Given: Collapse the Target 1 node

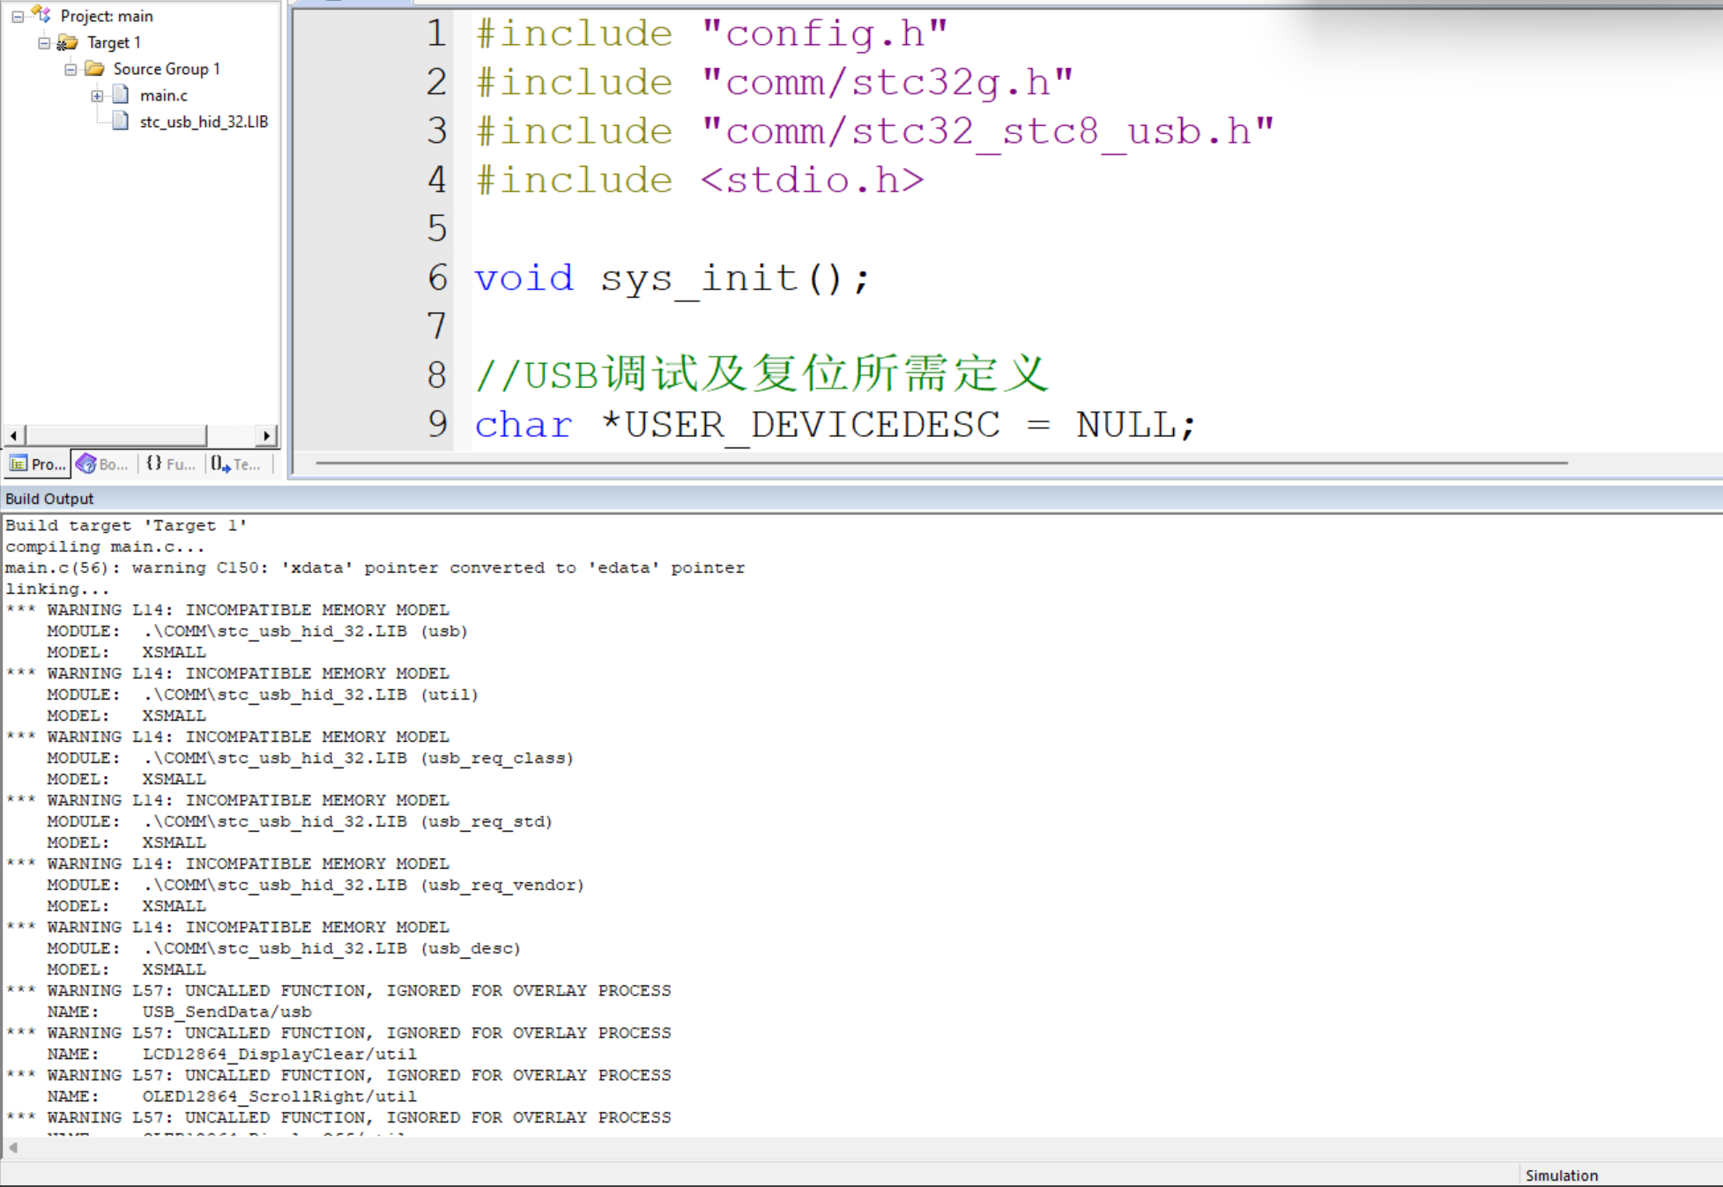Looking at the screenshot, I should [x=44, y=42].
